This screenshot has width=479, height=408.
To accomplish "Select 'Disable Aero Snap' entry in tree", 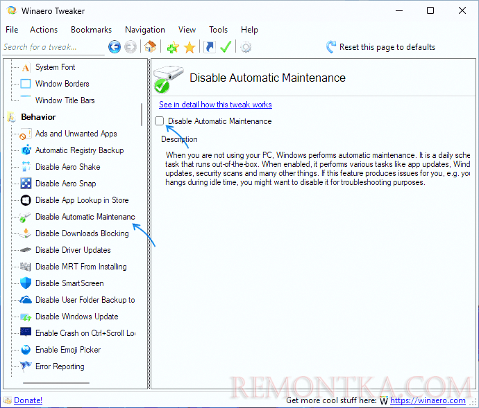I will click(66, 184).
